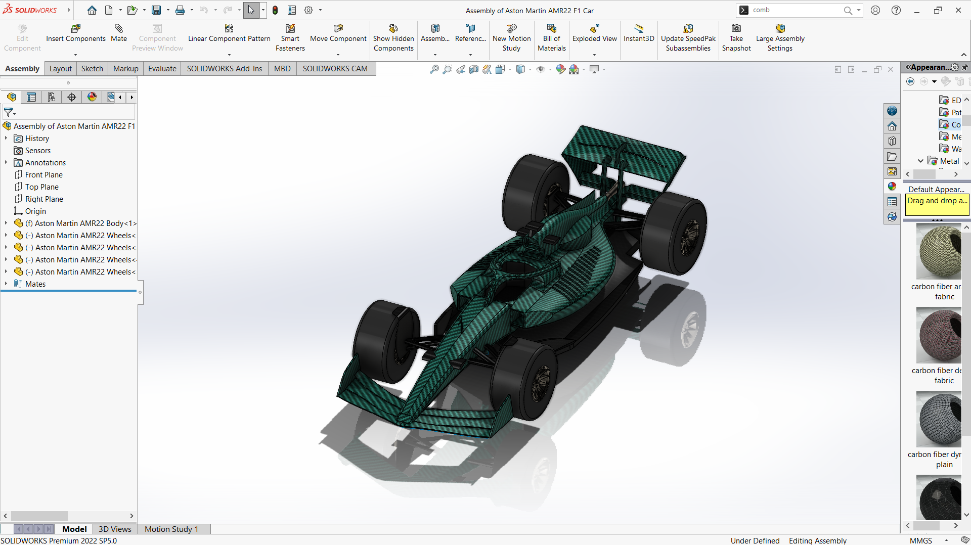Viewport: 971px width, 545px height.
Task: Select the Mate tool
Action: coord(119,33)
